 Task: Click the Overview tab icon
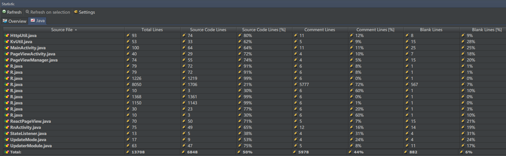pyautogui.click(x=5, y=21)
